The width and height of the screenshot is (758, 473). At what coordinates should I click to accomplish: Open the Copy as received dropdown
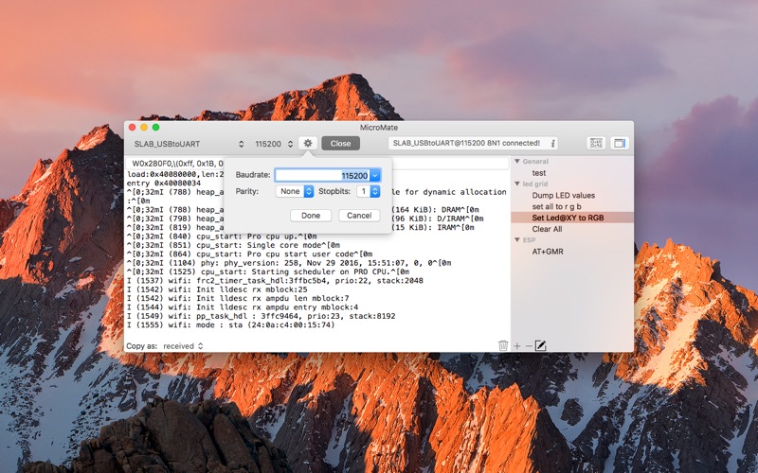pyautogui.click(x=183, y=346)
